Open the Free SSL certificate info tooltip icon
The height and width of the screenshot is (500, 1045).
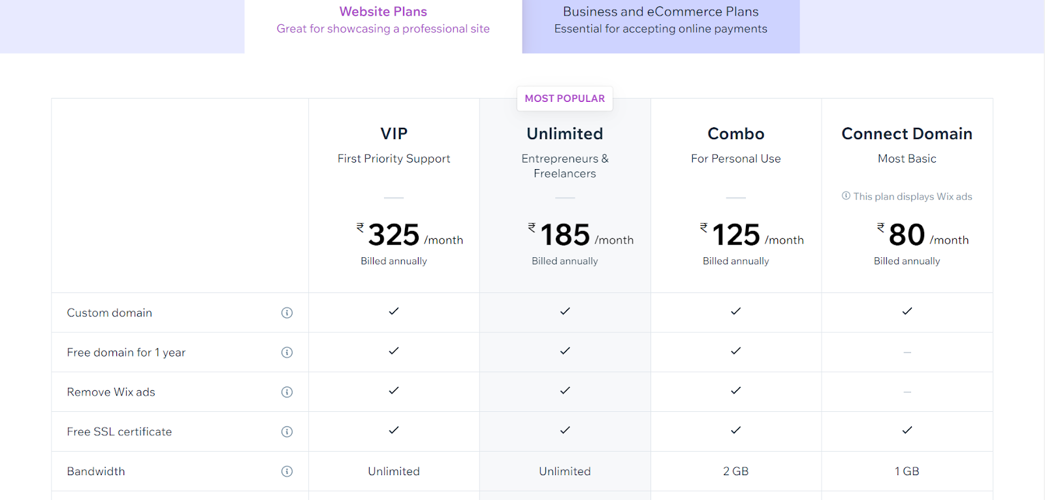tap(287, 431)
